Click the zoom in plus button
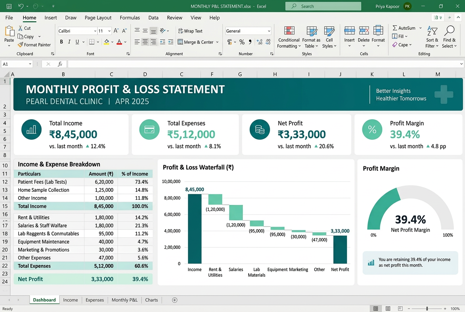The height and width of the screenshot is (312, 465). pyautogui.click(x=445, y=309)
